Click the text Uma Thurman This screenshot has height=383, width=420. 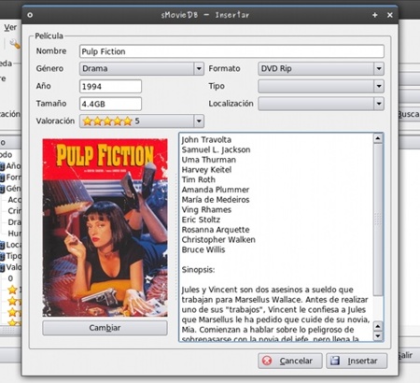(209, 160)
